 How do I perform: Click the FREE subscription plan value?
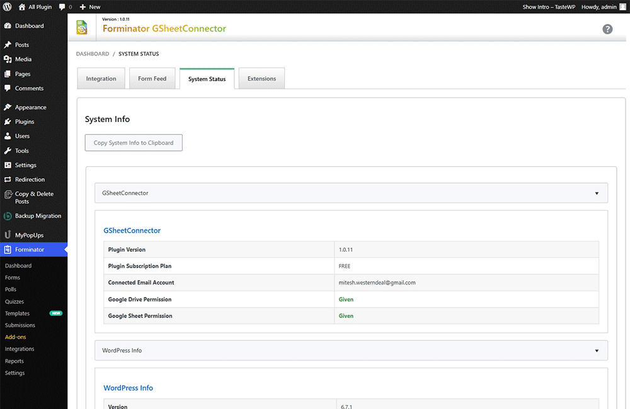pyautogui.click(x=345, y=266)
